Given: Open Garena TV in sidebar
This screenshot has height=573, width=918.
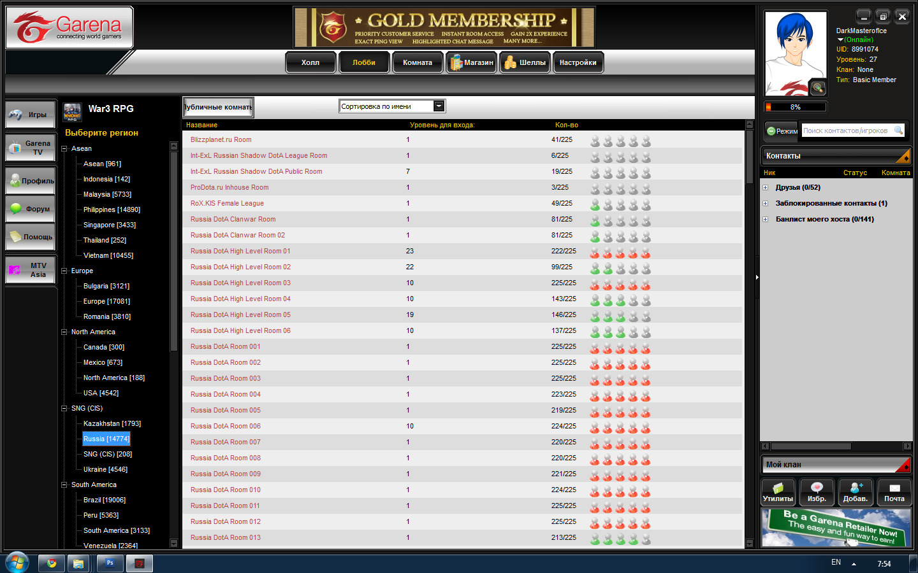Looking at the screenshot, I should 31,148.
